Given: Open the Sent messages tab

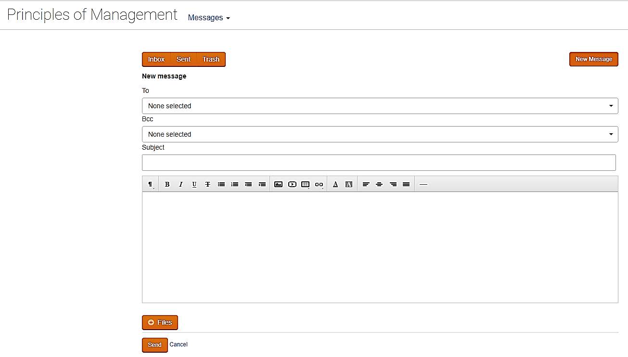Looking at the screenshot, I should point(183,59).
